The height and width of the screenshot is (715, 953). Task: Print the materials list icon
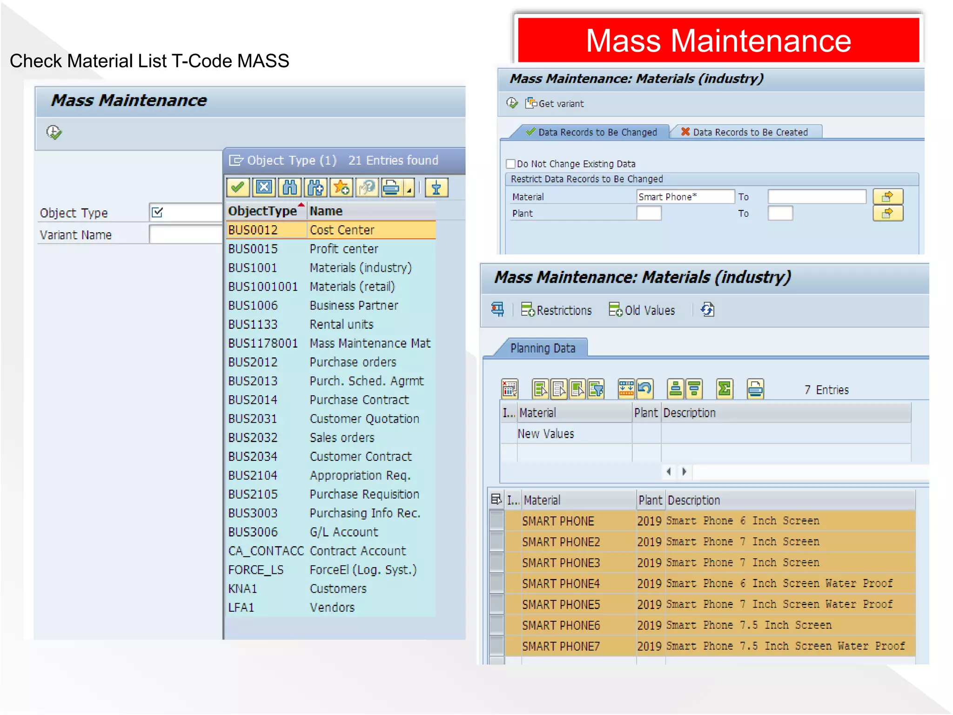pyautogui.click(x=755, y=389)
